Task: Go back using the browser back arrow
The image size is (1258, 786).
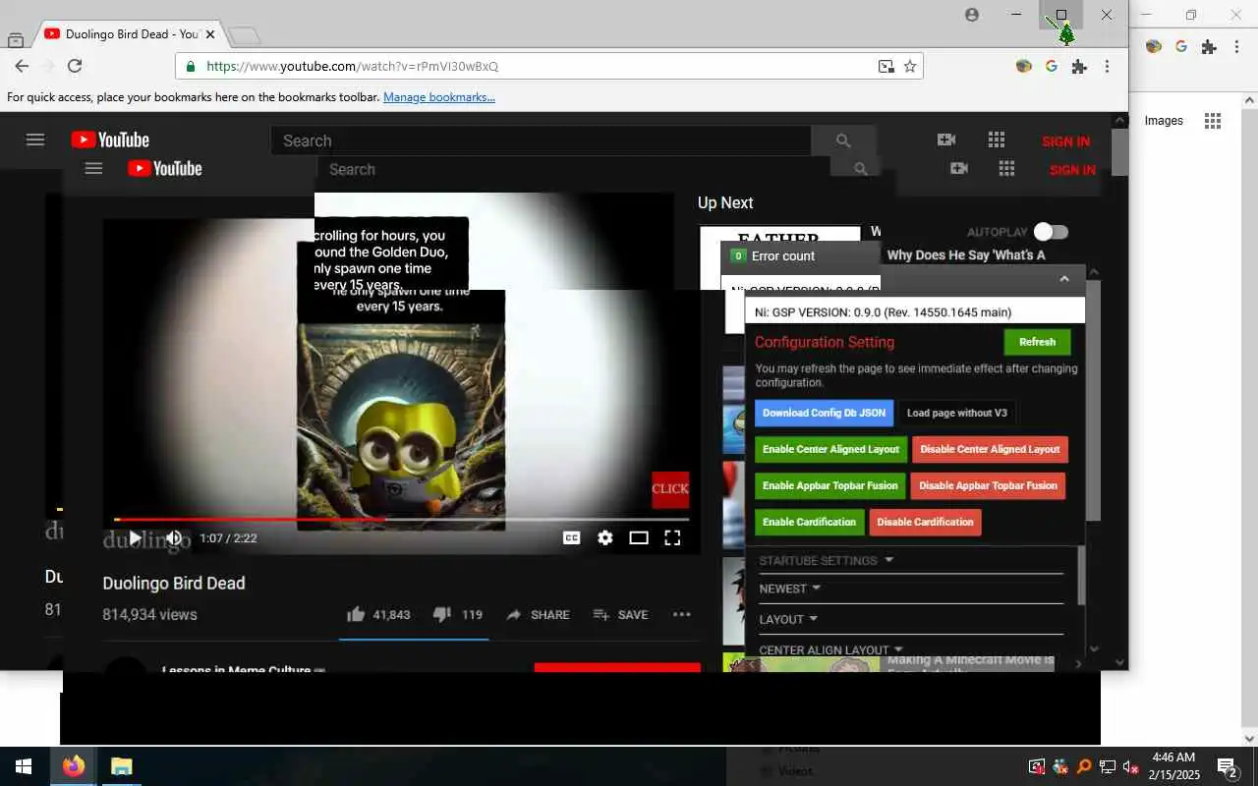Action: tap(22, 66)
